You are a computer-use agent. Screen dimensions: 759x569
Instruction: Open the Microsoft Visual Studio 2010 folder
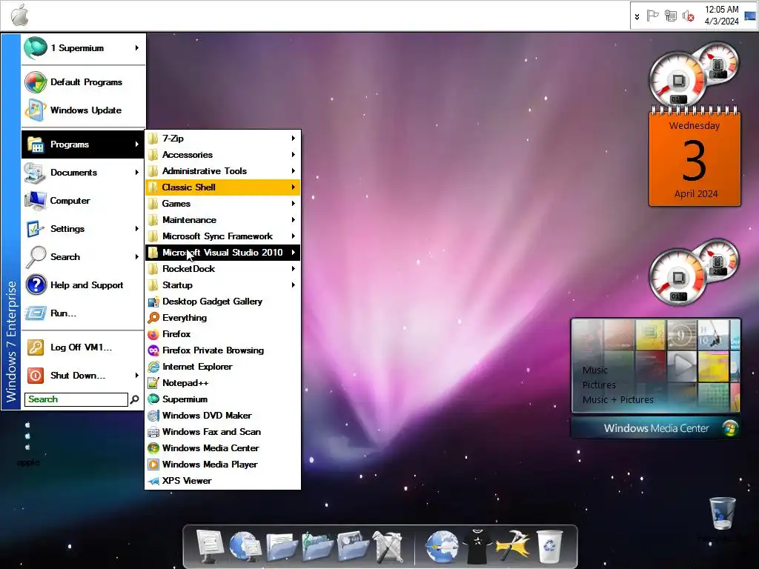(x=222, y=253)
